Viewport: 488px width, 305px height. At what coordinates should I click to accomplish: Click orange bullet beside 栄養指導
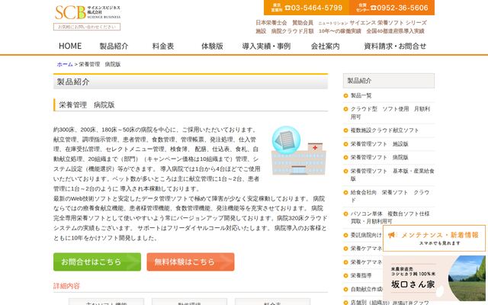pos(345,276)
